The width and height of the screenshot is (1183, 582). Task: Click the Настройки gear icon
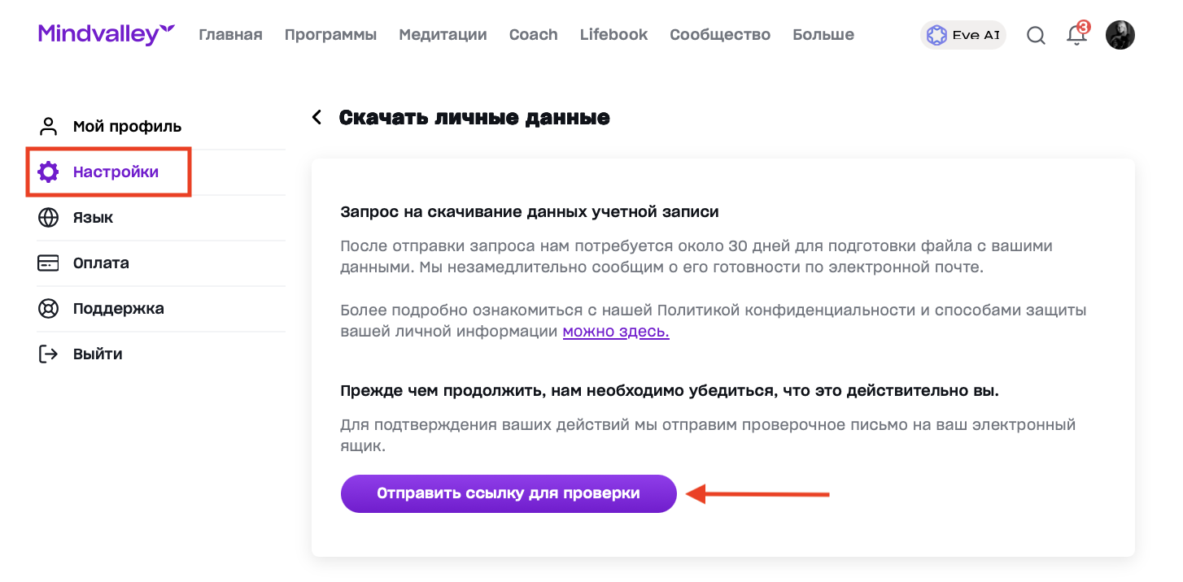pyautogui.click(x=48, y=172)
